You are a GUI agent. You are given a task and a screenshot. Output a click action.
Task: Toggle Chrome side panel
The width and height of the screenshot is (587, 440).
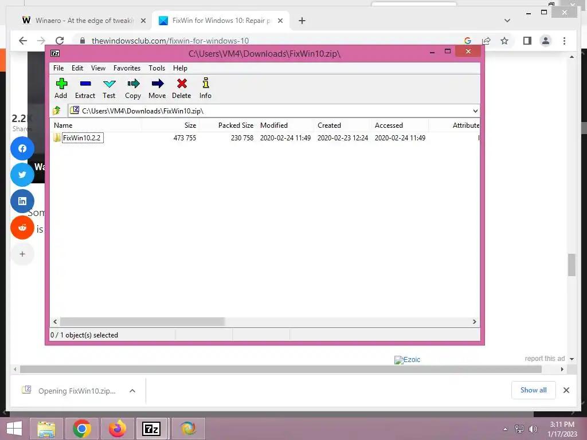click(x=527, y=41)
